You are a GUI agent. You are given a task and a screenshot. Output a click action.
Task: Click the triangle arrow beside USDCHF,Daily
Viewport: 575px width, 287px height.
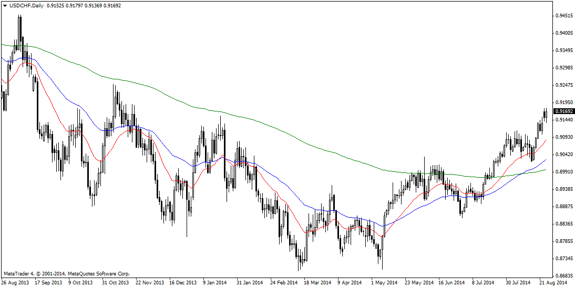[x=4, y=6]
